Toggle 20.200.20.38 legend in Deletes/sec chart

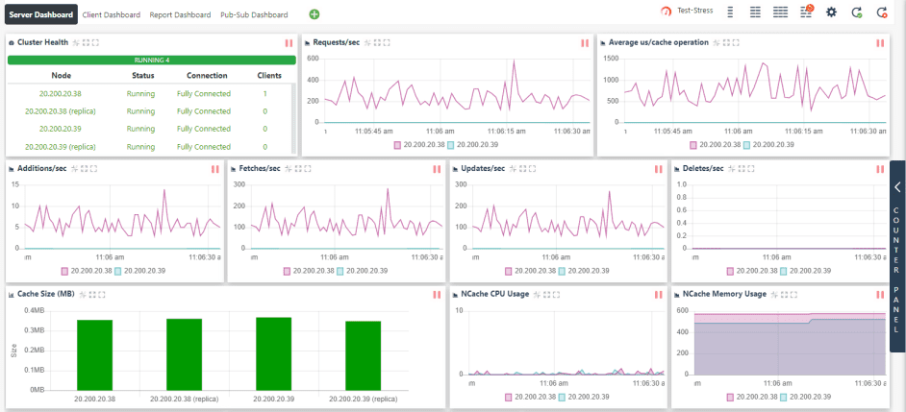752,271
